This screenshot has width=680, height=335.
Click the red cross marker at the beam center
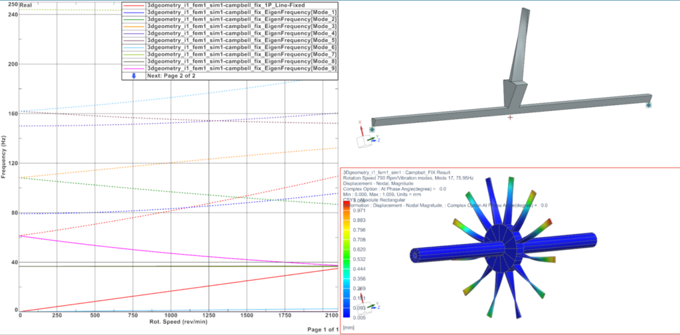510,118
